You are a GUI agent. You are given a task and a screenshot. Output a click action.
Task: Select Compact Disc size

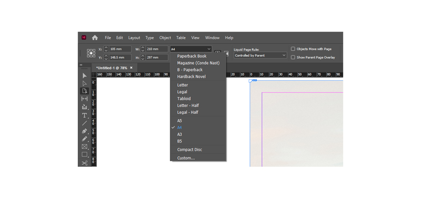198,149
